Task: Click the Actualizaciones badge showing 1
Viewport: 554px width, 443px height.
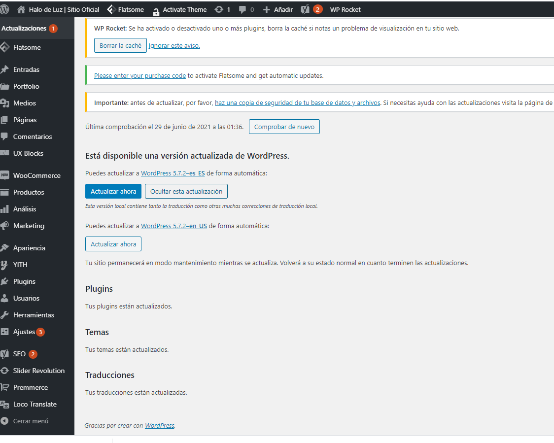Action: (53, 28)
